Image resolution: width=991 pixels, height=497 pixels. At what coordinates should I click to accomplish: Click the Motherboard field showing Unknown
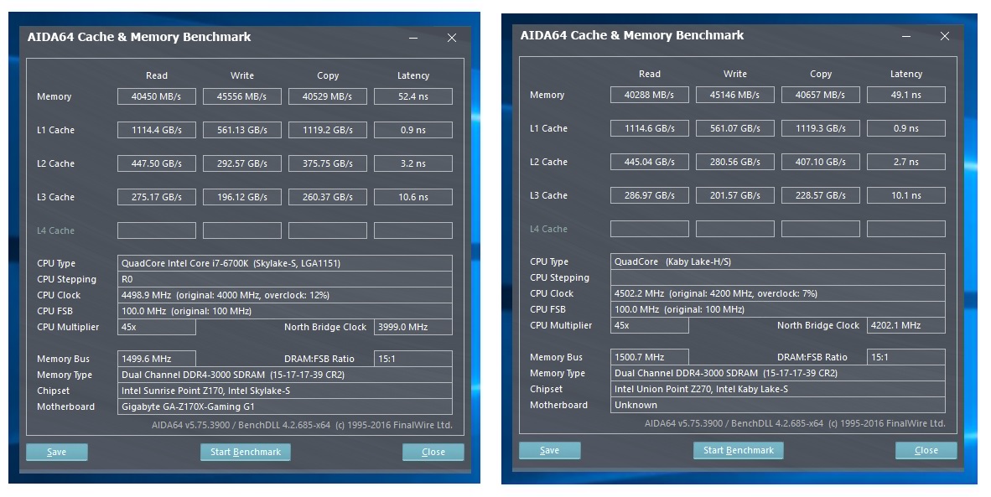tap(778, 405)
